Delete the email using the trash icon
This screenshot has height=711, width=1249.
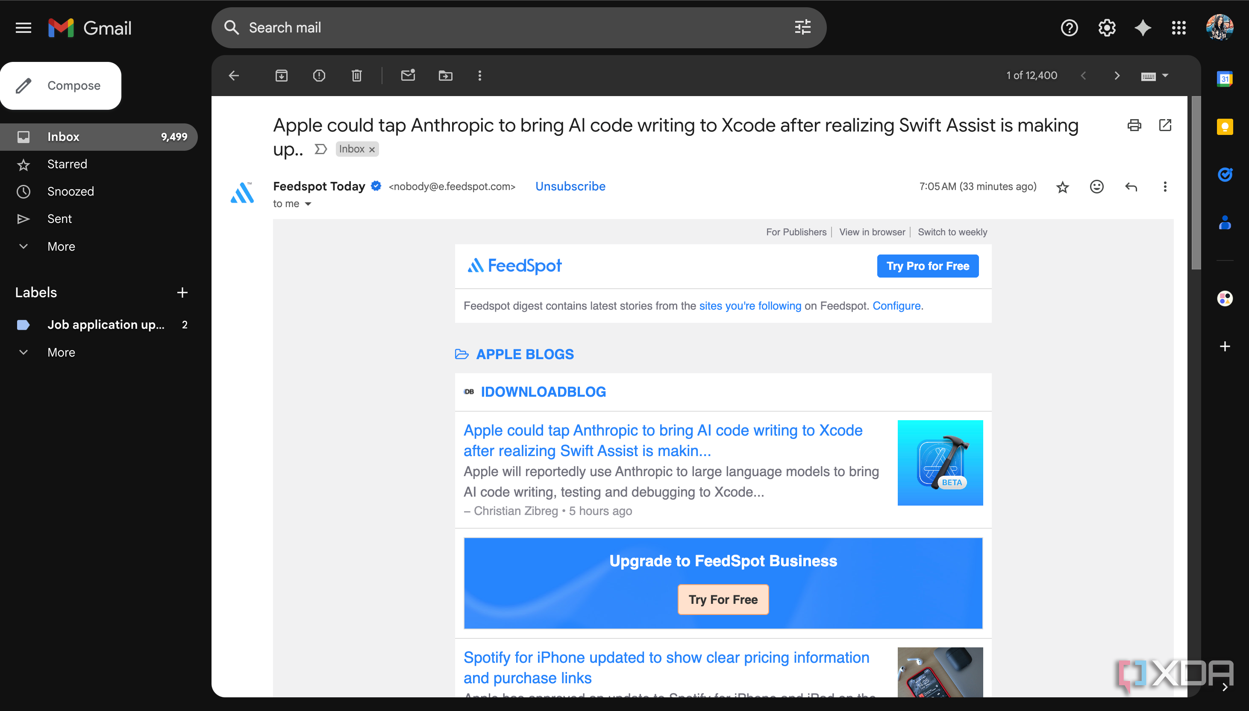coord(356,76)
